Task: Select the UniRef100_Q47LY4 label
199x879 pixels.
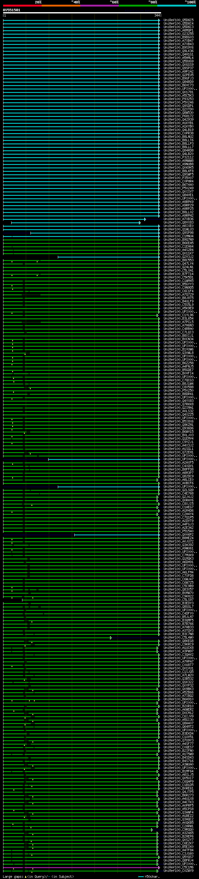Action: (x=178, y=264)
